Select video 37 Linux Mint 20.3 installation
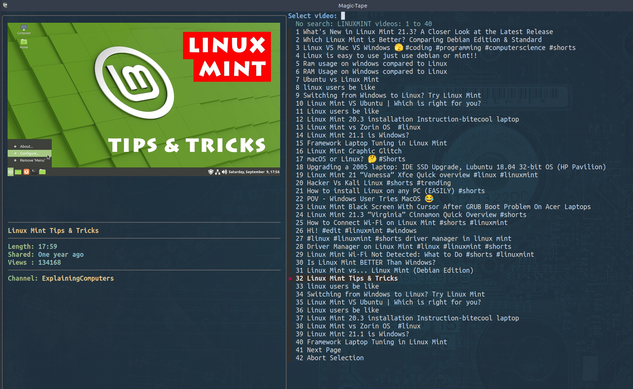 tap(407, 318)
